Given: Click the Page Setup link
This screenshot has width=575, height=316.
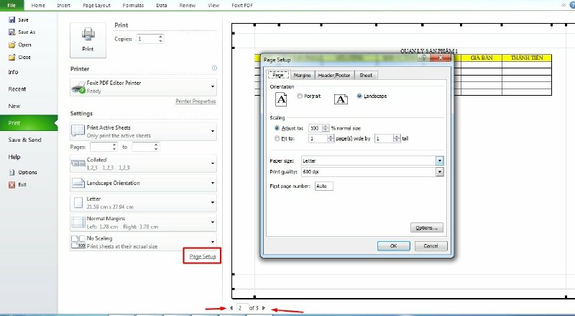Looking at the screenshot, I should point(203,256).
